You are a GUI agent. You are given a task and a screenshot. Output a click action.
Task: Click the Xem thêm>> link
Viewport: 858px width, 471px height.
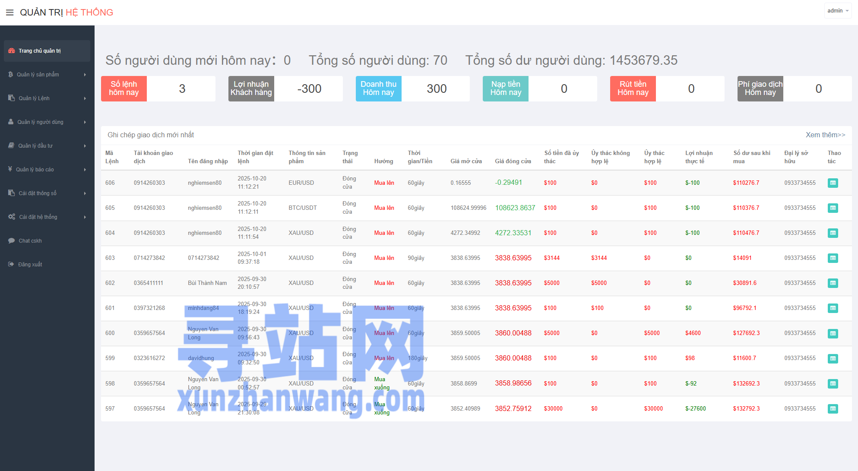pos(825,135)
